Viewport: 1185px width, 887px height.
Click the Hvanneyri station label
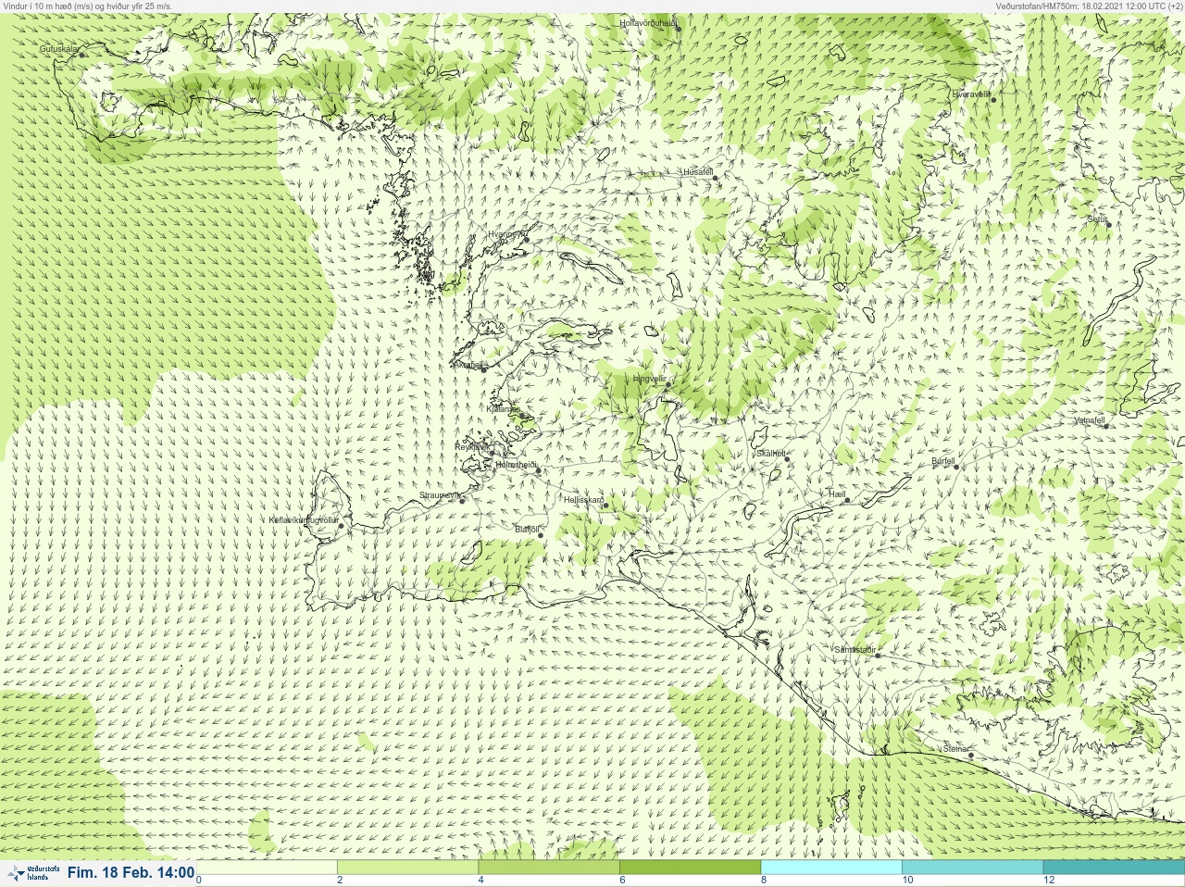coord(506,234)
